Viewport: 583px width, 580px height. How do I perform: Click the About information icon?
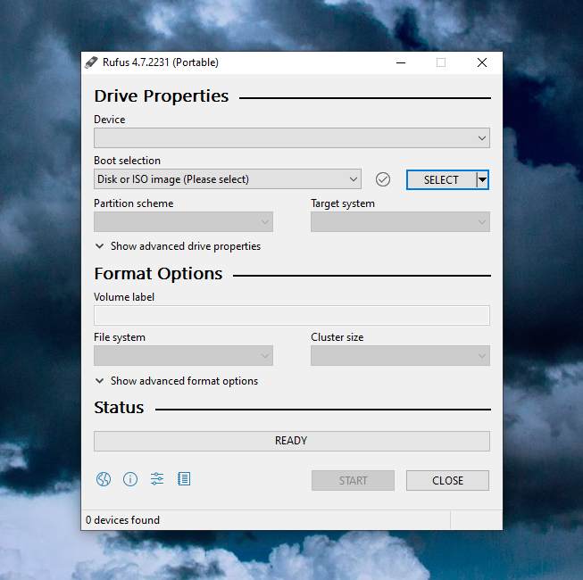coord(130,479)
